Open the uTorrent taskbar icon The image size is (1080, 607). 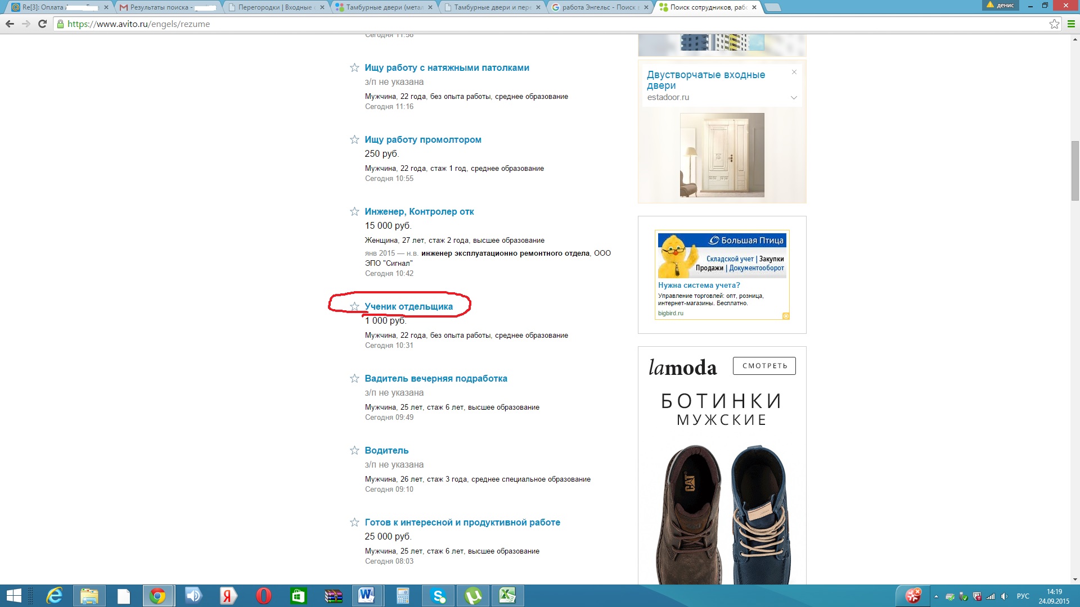[x=473, y=596]
